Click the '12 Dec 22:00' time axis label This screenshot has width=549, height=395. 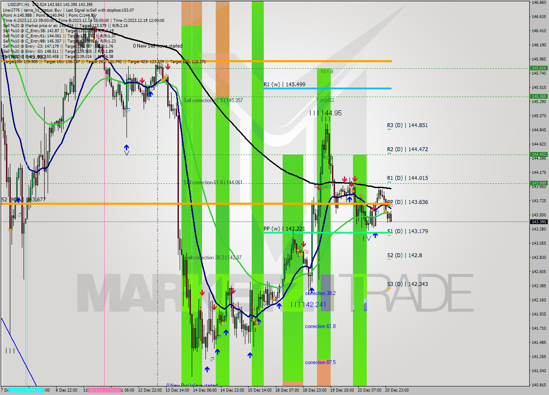pos(150,390)
